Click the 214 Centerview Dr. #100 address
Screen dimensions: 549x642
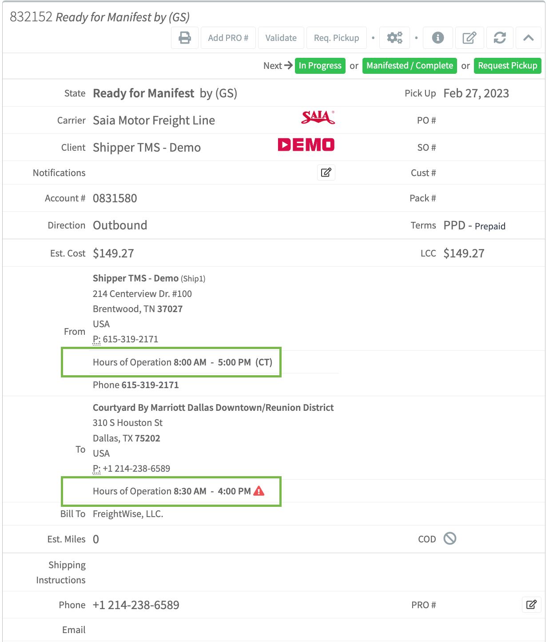coord(142,294)
